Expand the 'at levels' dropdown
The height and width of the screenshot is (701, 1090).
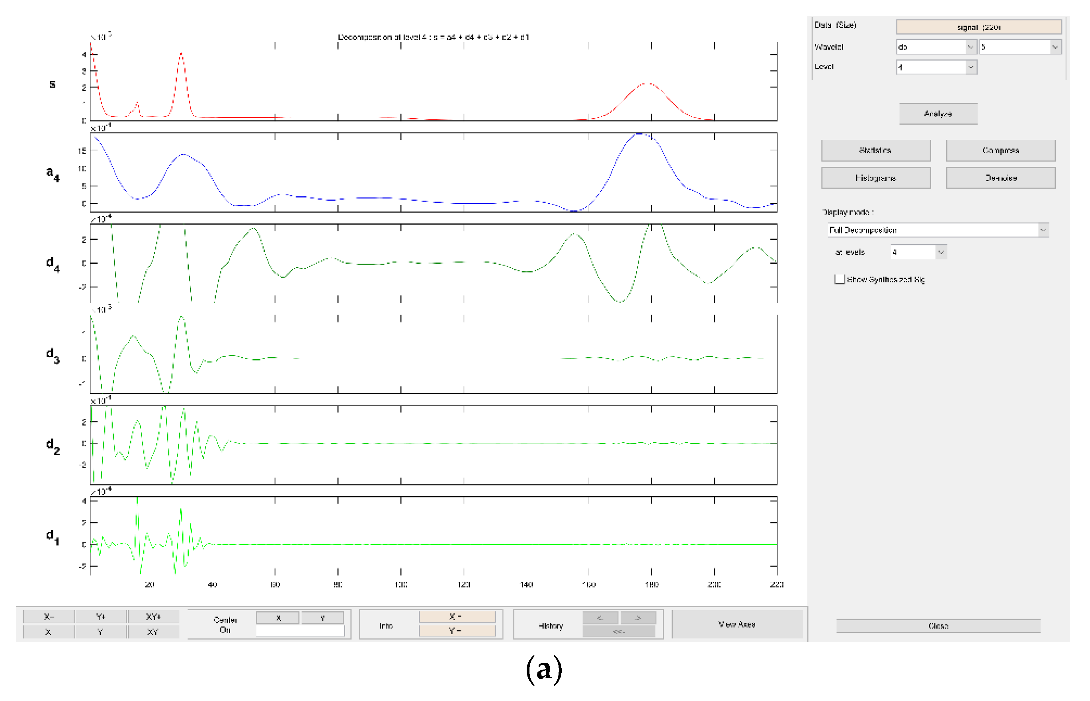point(941,252)
